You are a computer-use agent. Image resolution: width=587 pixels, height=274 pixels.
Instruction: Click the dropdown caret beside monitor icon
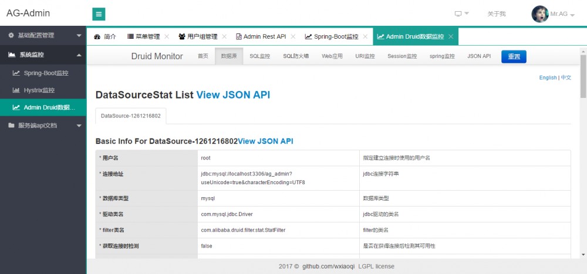[467, 13]
